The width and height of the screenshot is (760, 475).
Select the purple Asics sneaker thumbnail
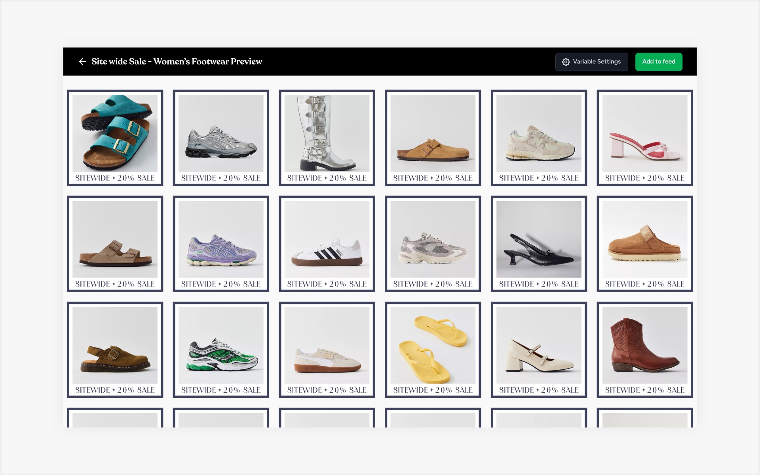tap(221, 239)
